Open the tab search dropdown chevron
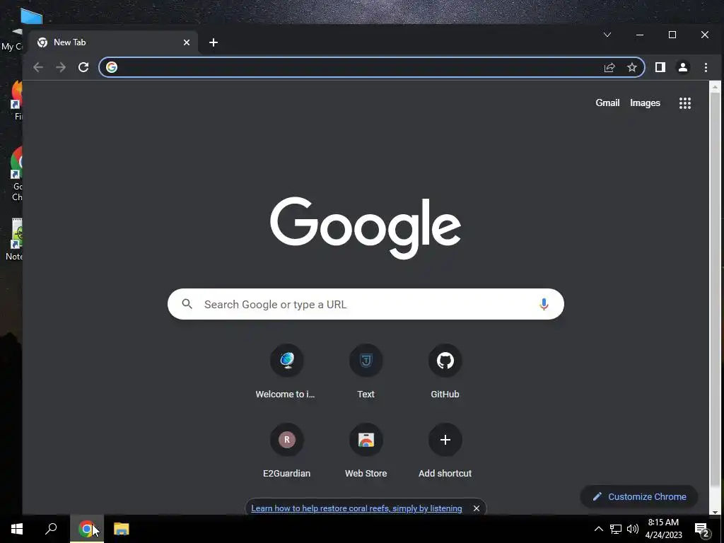Image resolution: width=724 pixels, height=543 pixels. tap(607, 35)
